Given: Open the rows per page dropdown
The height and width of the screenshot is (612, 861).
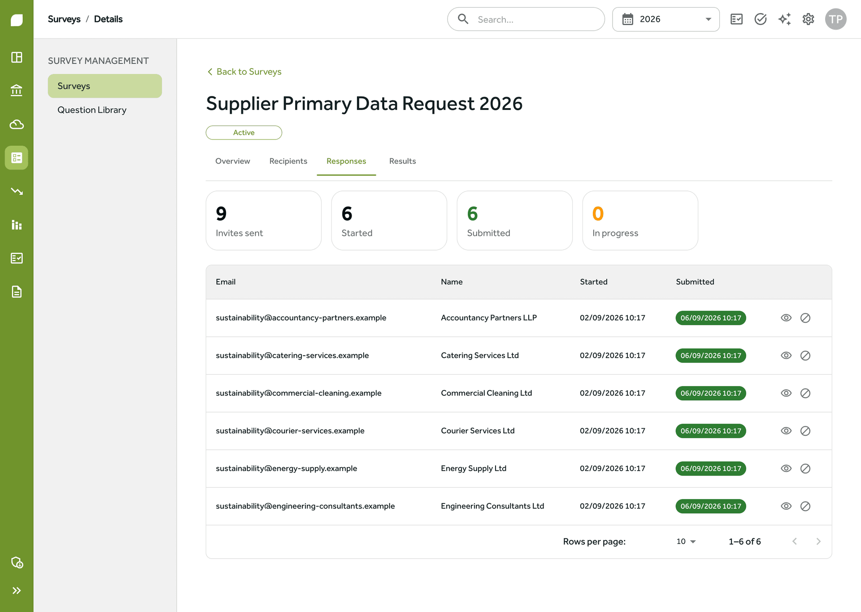Looking at the screenshot, I should click(686, 542).
